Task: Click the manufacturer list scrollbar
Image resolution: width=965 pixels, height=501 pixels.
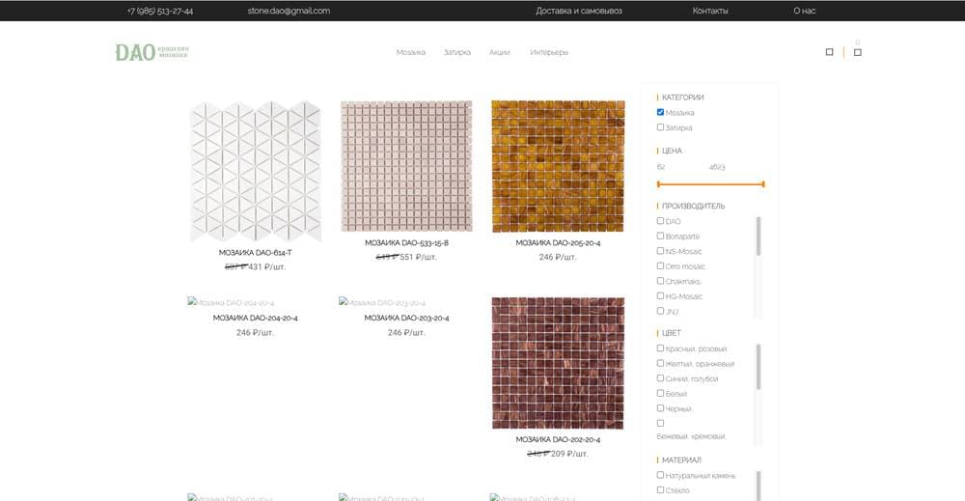Action: 758,236
